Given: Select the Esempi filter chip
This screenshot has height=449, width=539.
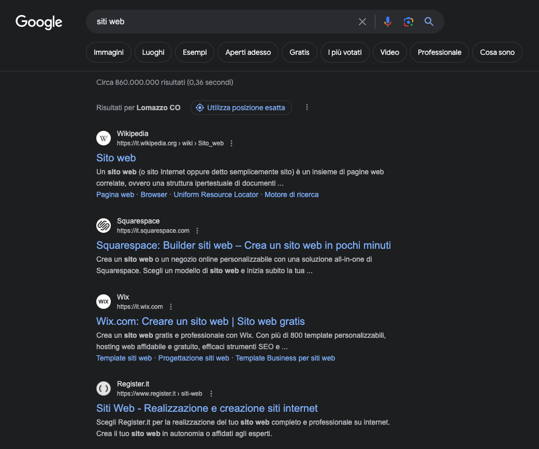Looking at the screenshot, I should pos(195,52).
